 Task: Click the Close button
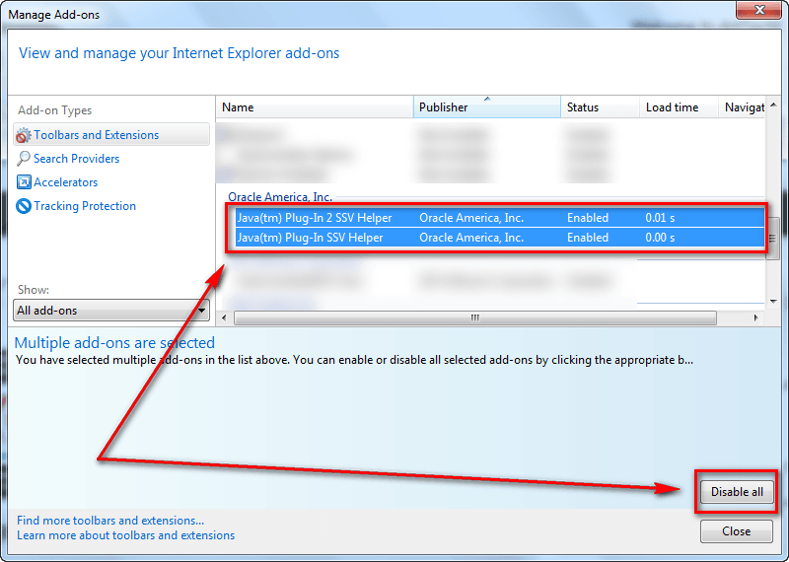(x=736, y=531)
